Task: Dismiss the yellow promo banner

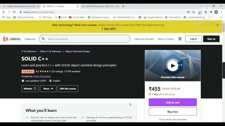Action: [x=218, y=25]
